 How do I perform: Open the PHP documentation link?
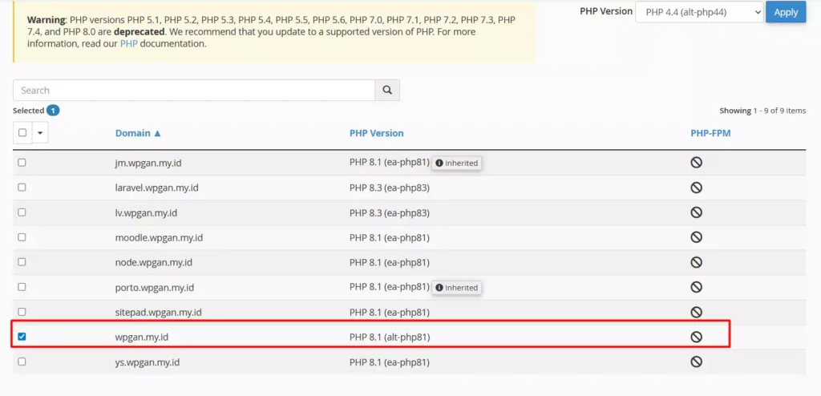point(129,43)
